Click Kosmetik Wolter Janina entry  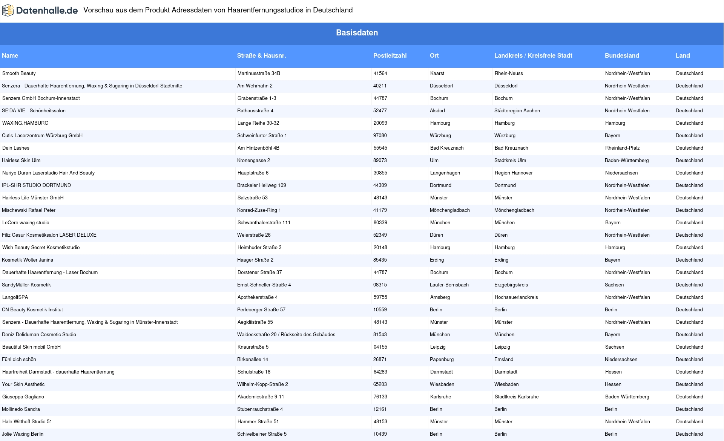pyautogui.click(x=28, y=260)
